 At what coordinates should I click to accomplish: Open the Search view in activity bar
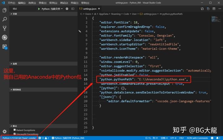pos(5,19)
